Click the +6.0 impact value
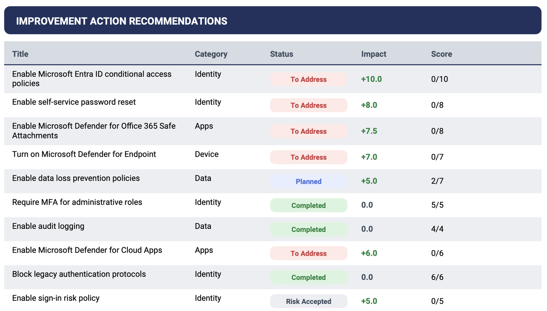This screenshot has height=311, width=547. tap(369, 253)
